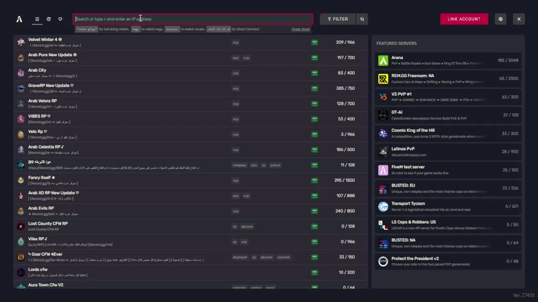Click the Vilex RP server icon
538x302 pixels.
(21, 242)
